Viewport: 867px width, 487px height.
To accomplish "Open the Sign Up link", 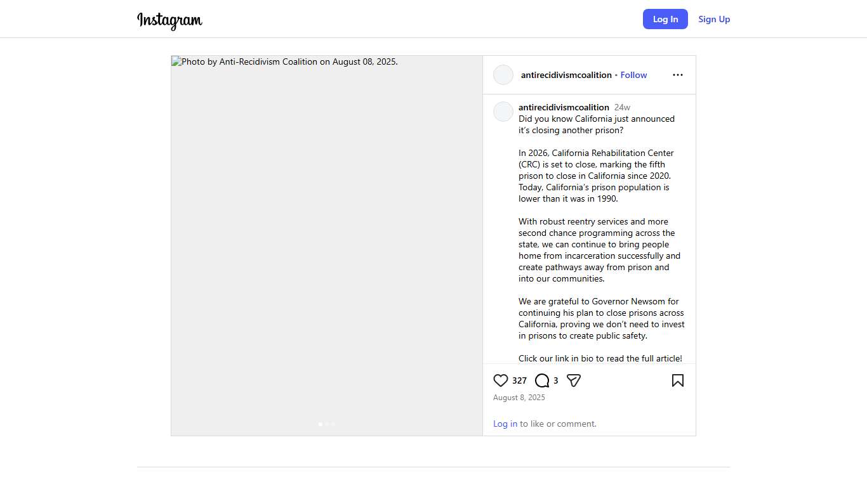I will coord(714,19).
